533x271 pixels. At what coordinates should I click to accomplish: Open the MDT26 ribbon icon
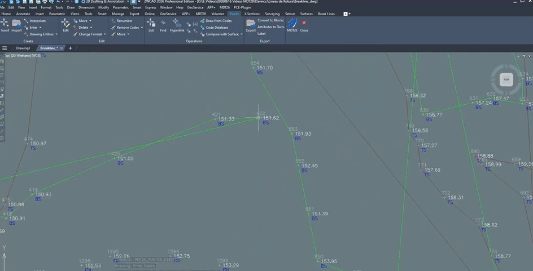click(292, 23)
